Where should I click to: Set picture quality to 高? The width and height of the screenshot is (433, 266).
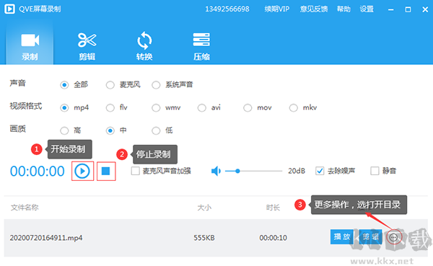(x=64, y=130)
